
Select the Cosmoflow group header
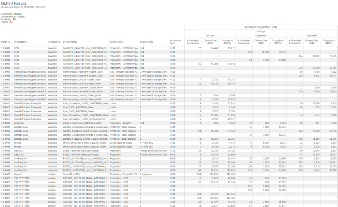coord(261,36)
